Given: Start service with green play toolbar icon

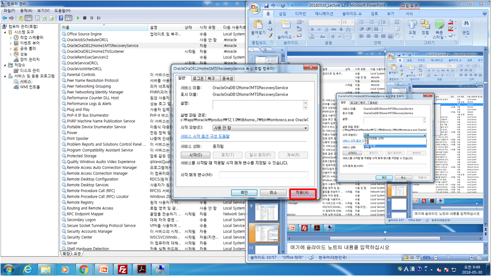Looking at the screenshot, I should point(78,18).
